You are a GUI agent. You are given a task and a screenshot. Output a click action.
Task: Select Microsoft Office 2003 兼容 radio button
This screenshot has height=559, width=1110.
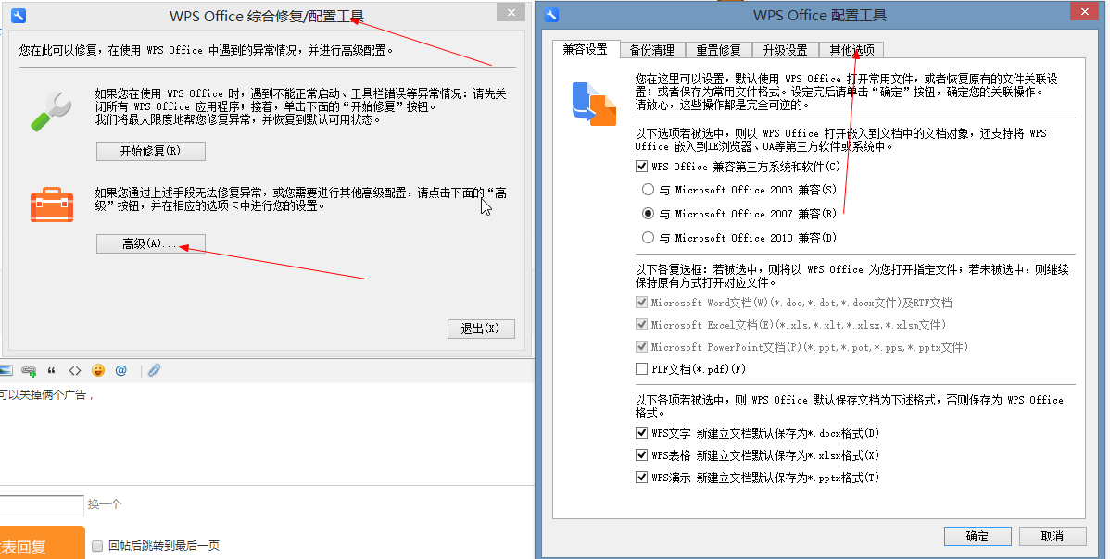tap(648, 190)
